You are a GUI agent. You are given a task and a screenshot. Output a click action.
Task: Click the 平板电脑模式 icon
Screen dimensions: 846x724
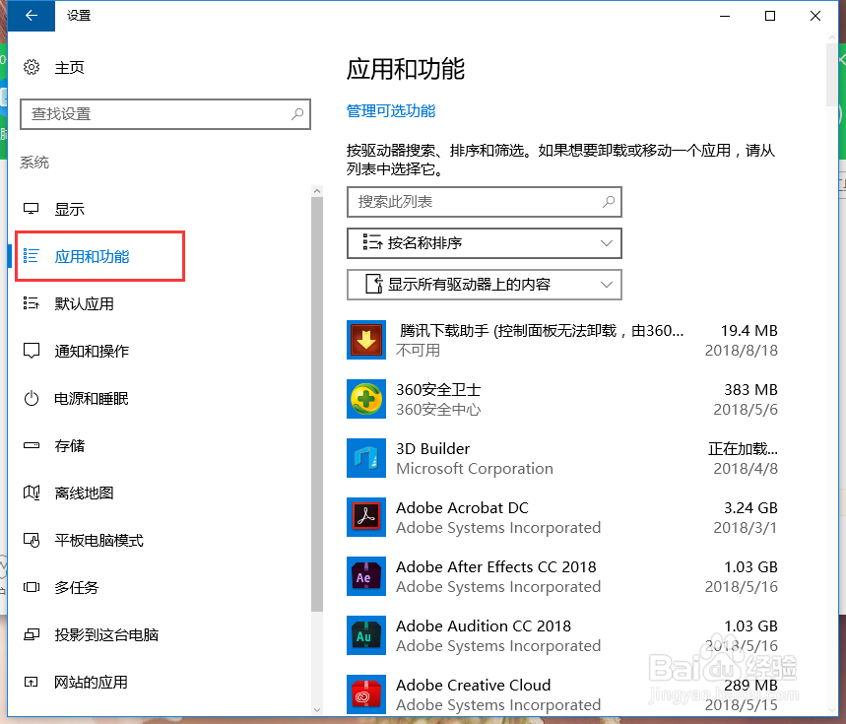[x=32, y=540]
